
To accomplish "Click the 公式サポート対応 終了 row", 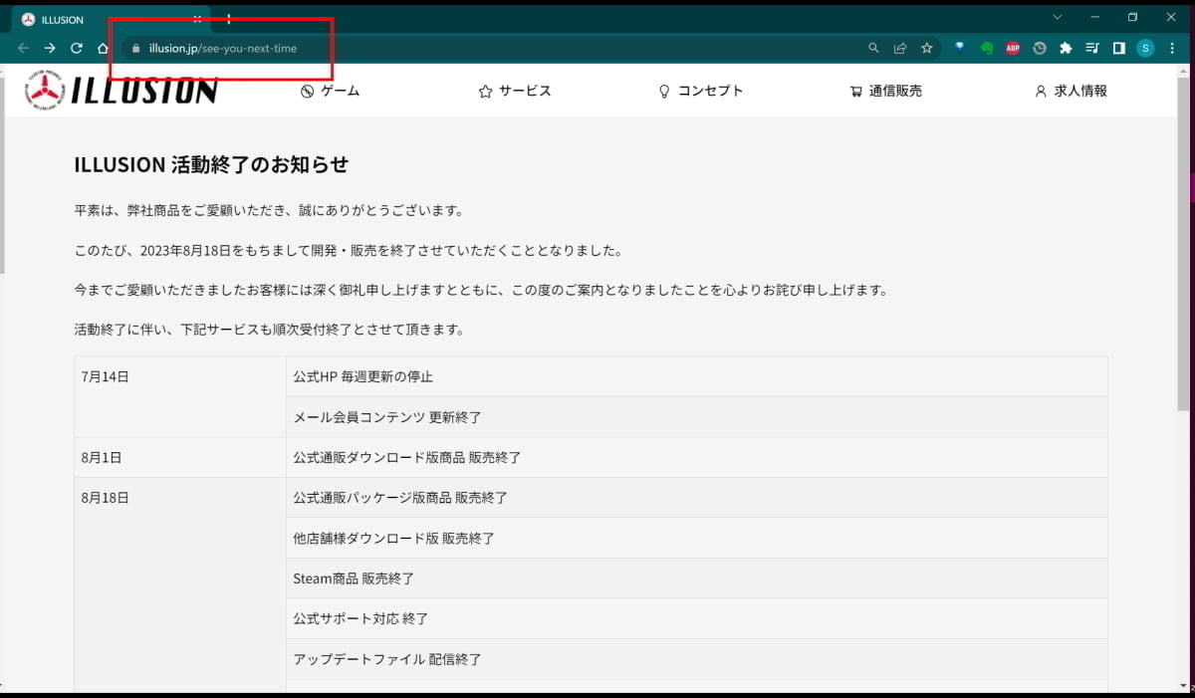I will coord(697,618).
